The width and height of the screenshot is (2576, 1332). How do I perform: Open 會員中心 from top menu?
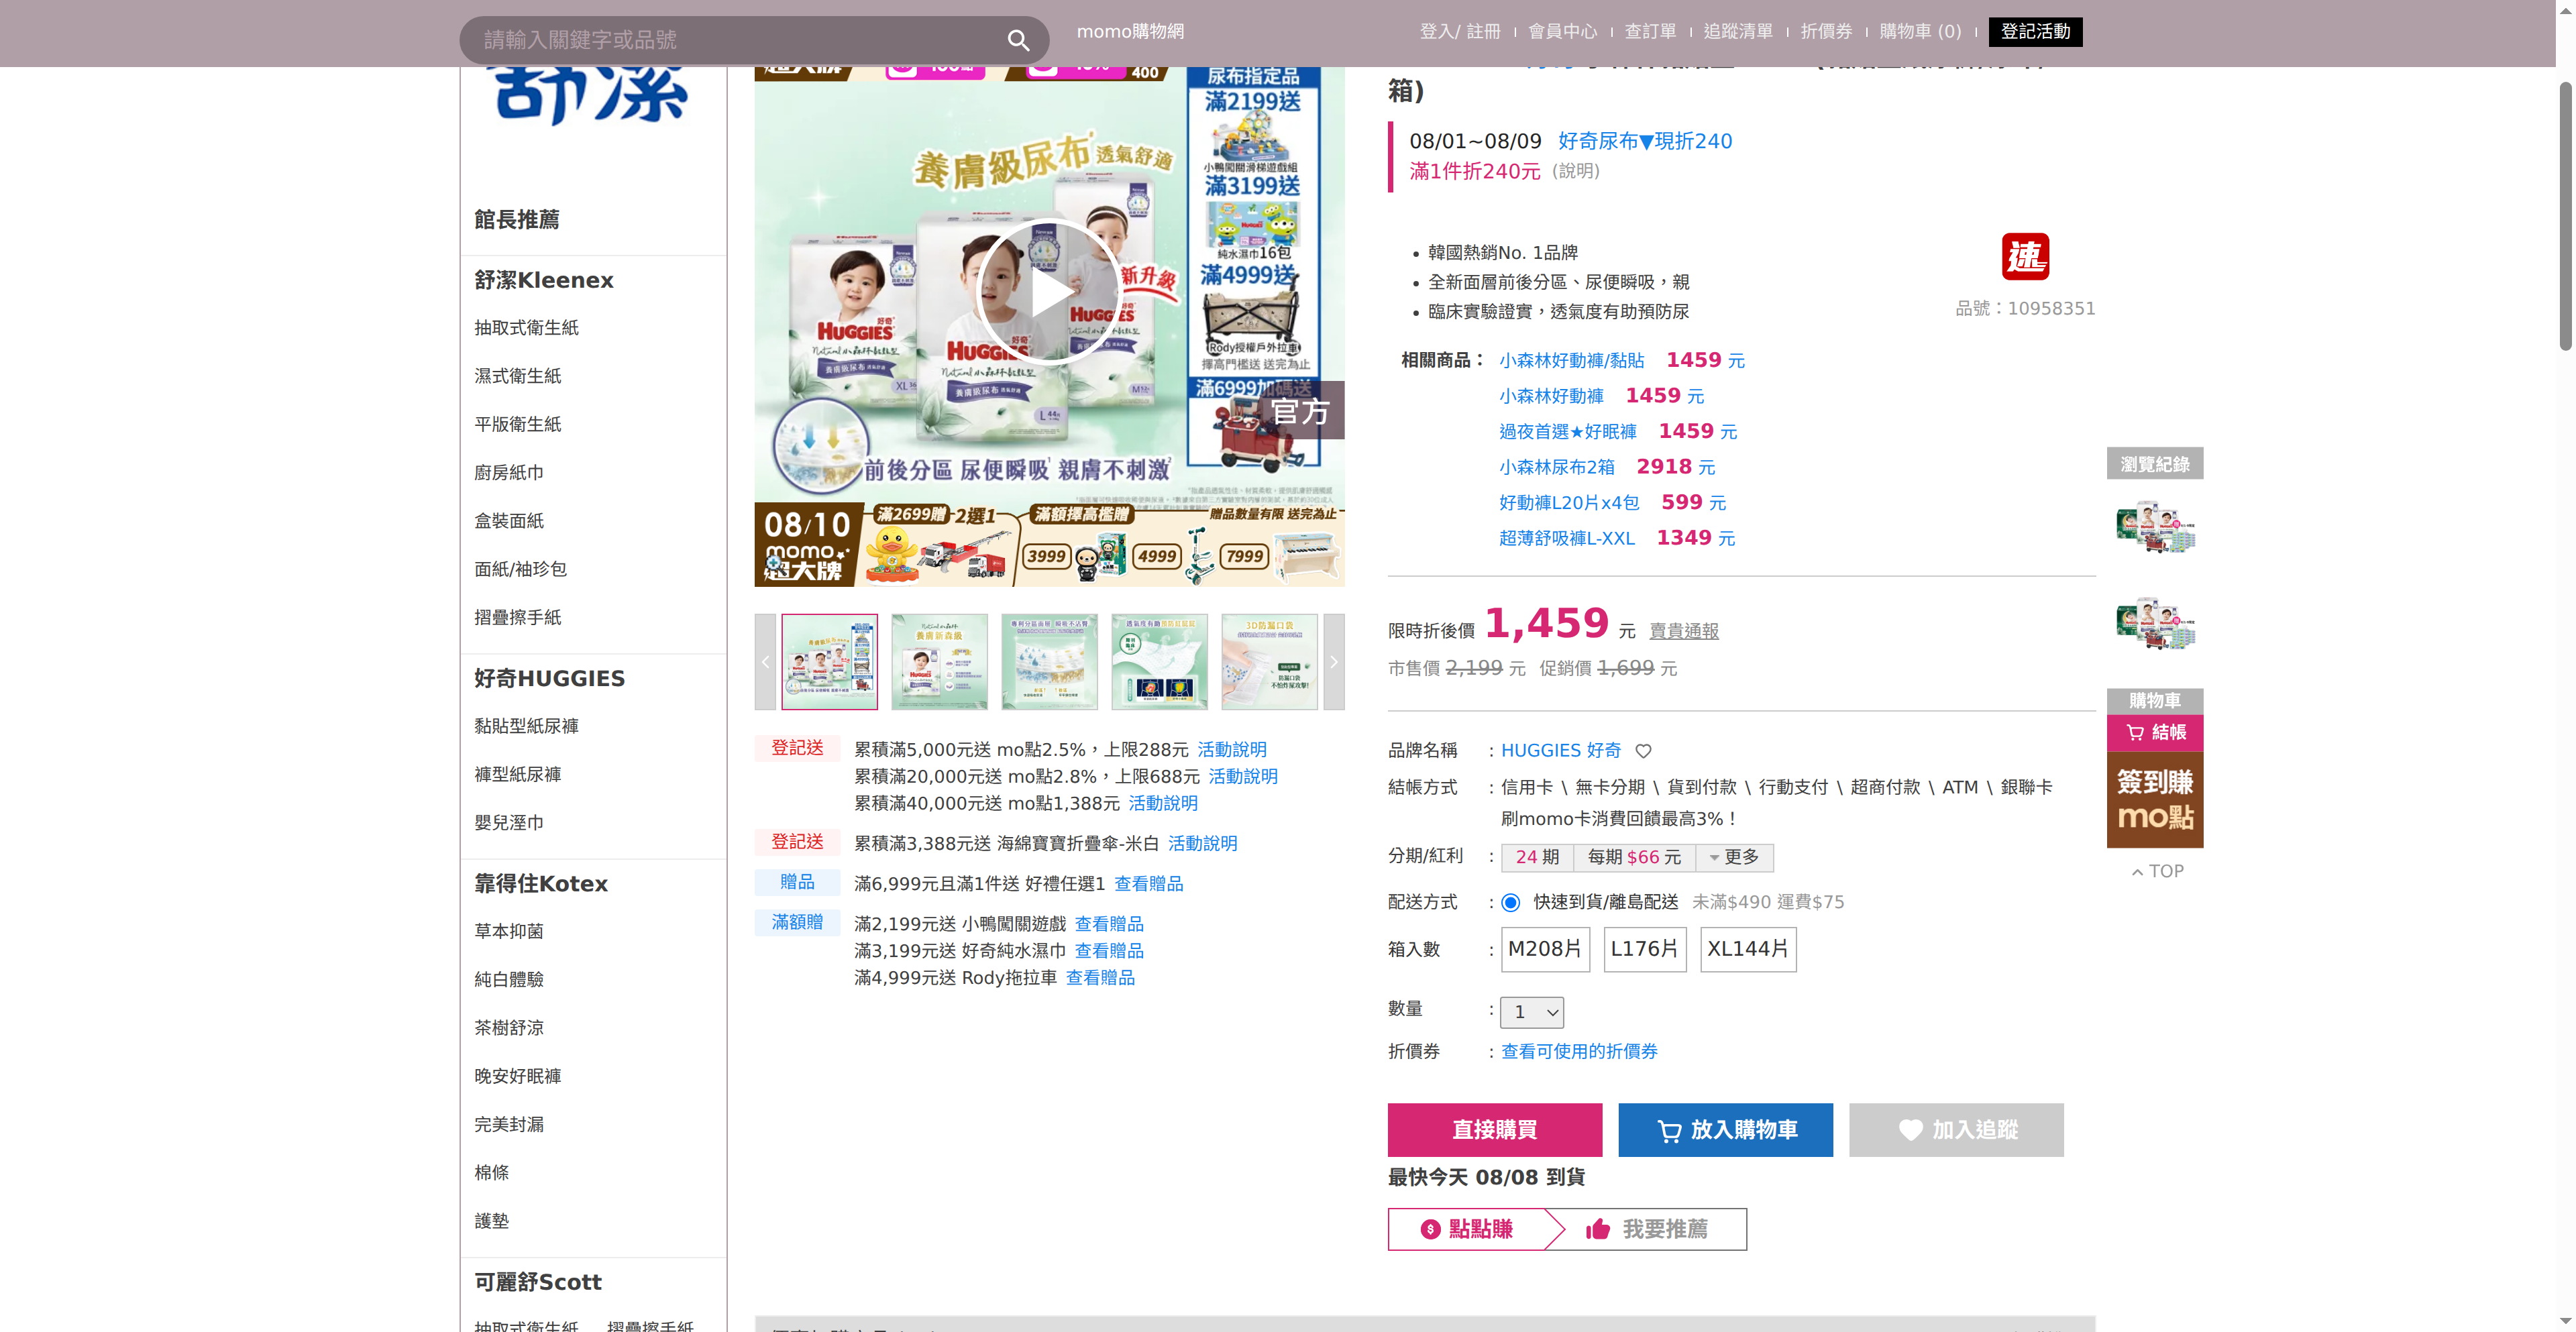coord(1563,32)
